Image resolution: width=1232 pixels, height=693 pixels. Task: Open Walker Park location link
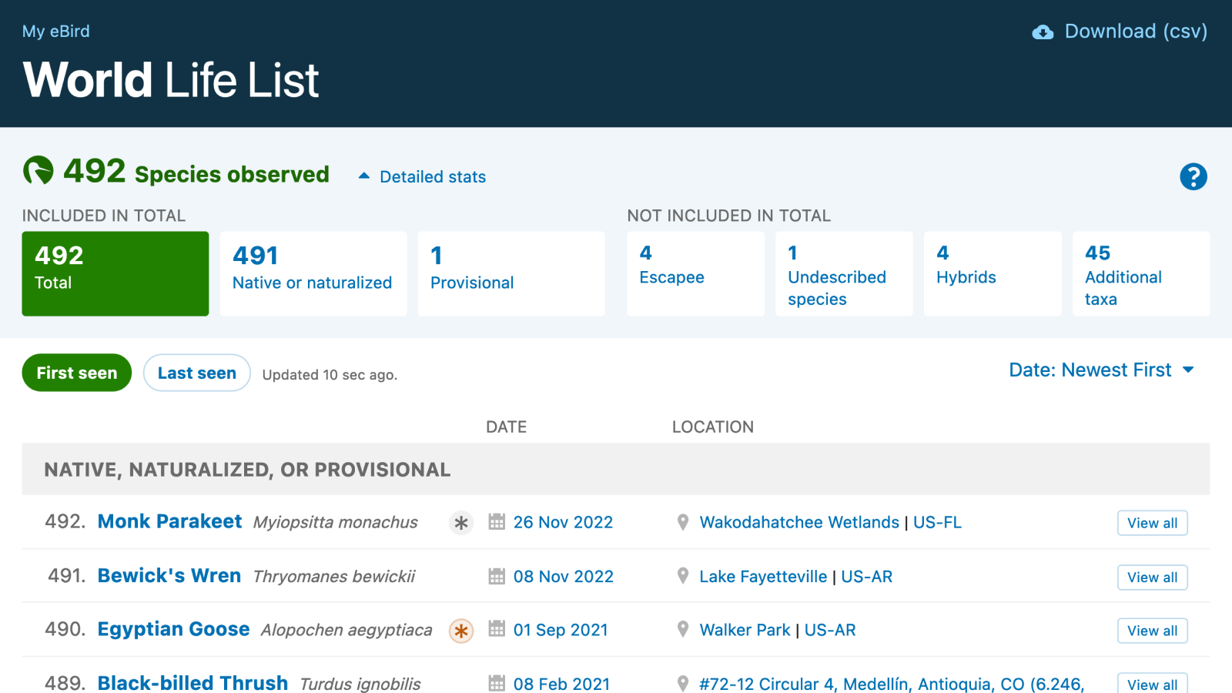[x=745, y=630]
